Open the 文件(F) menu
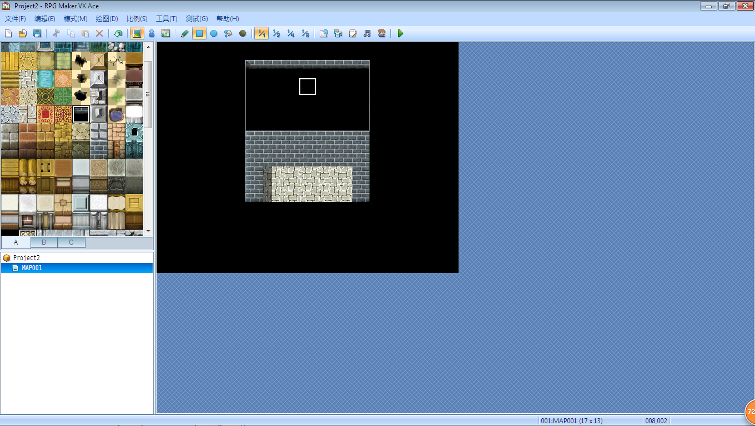The width and height of the screenshot is (755, 426). point(15,19)
